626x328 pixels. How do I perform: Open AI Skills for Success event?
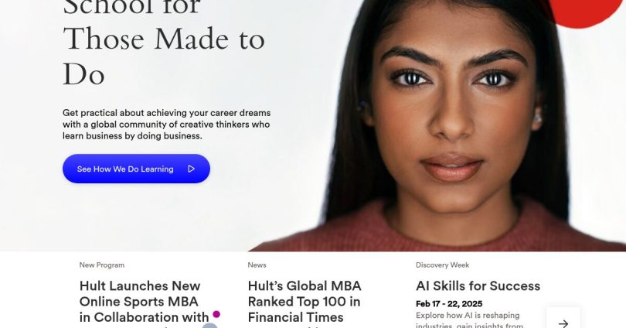tap(478, 286)
